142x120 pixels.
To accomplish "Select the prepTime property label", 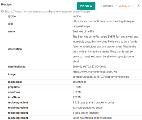I will pyautogui.click(x=14, y=87).
